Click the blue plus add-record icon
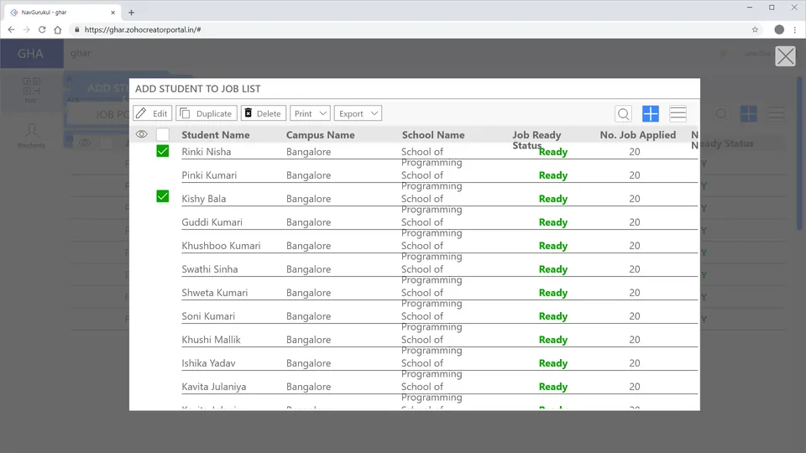This screenshot has width=806, height=453. (x=650, y=113)
